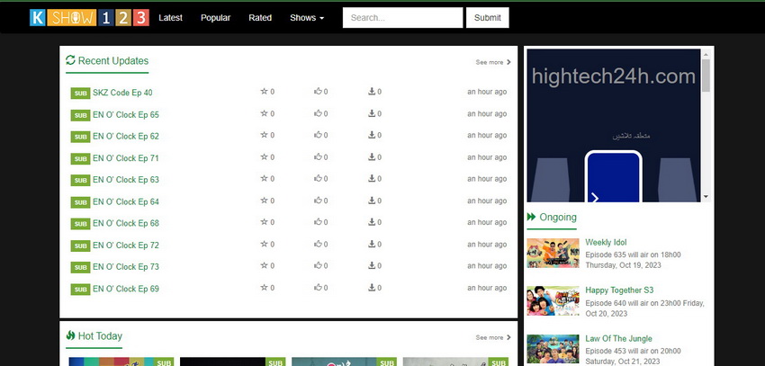Click the star icon for SKZ Code Ep 40
765x366 pixels.
(264, 92)
